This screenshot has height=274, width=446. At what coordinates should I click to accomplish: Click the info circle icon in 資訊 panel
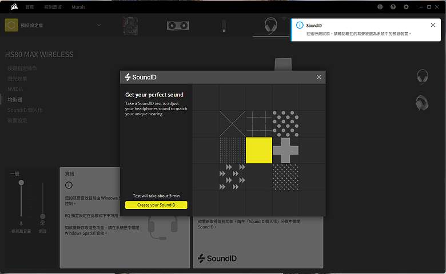[69, 185]
